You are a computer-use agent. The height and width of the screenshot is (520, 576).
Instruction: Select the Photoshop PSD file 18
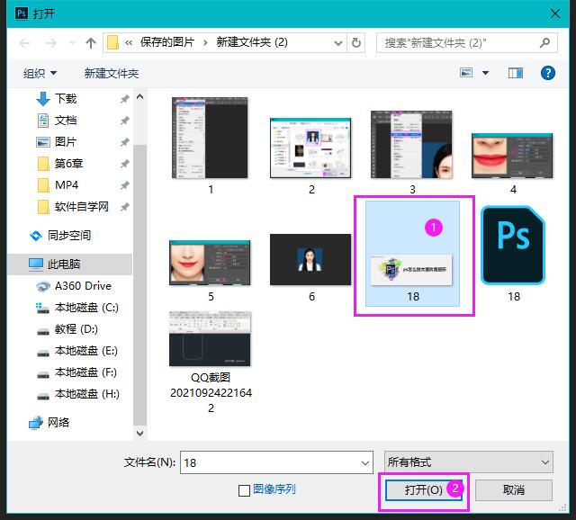point(514,254)
